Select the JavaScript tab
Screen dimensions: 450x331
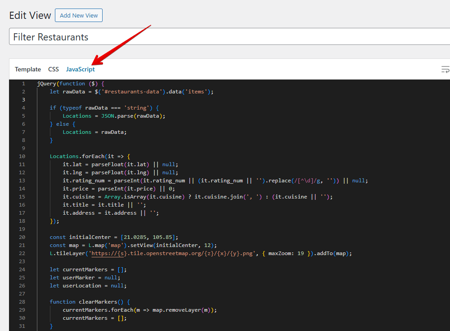point(81,69)
